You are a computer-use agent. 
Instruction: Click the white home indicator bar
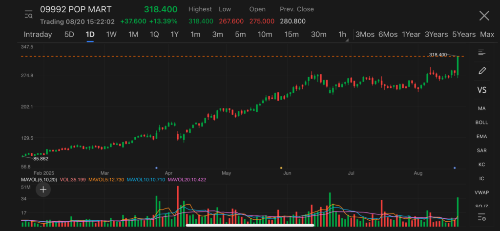(250, 225)
